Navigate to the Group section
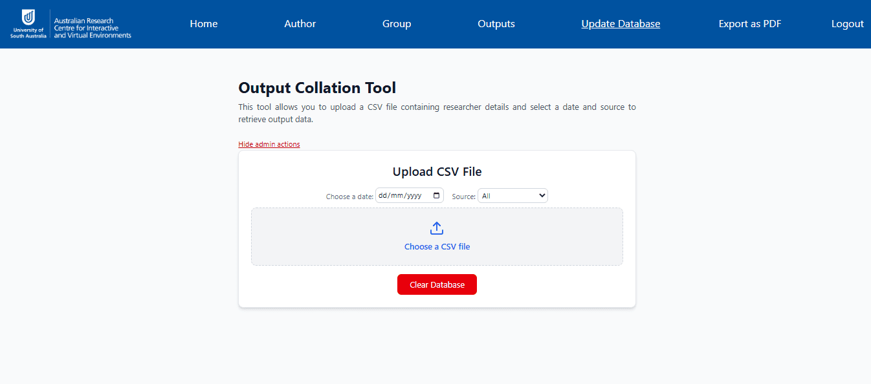This screenshot has width=871, height=384. [397, 24]
